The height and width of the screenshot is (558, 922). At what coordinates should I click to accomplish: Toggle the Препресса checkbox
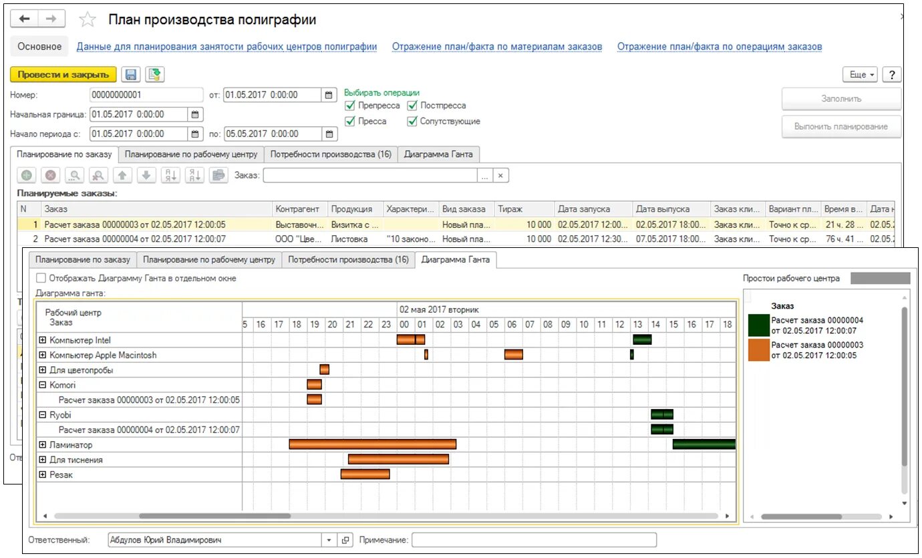click(x=350, y=106)
